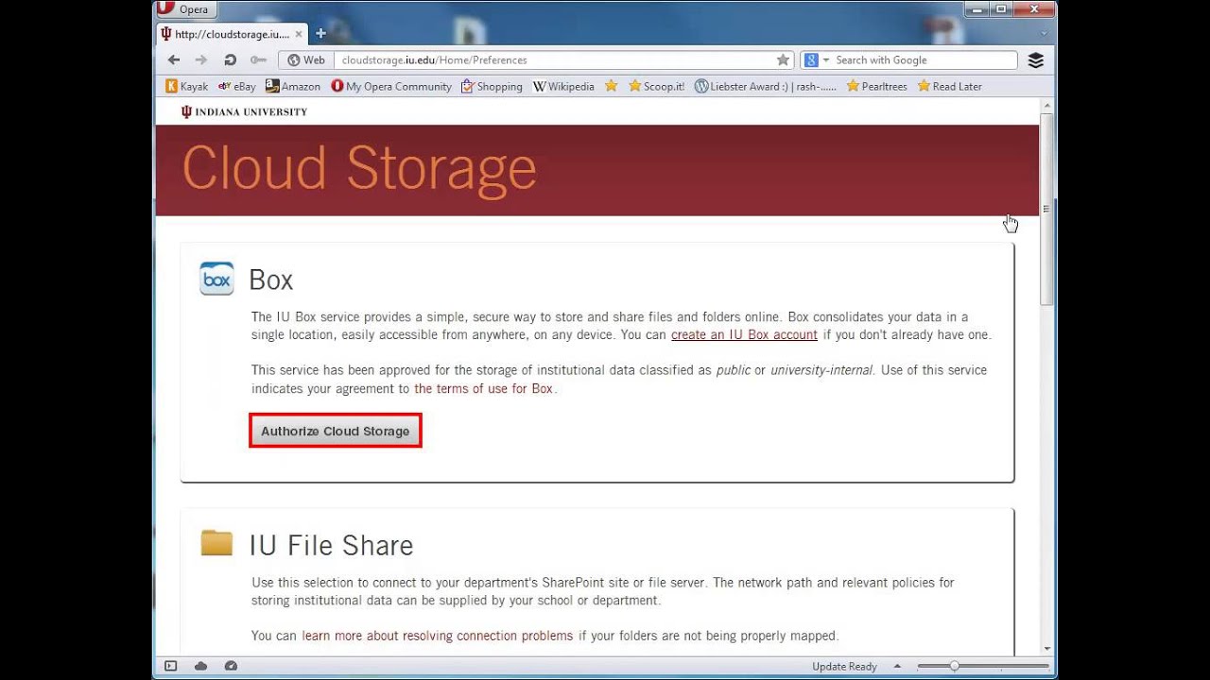Screen dimensions: 1210x680
Task: Click the Cloud Storage banner title
Action: (359, 168)
